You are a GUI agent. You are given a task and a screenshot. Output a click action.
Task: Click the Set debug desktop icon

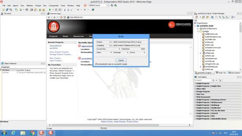(x=115, y=5)
